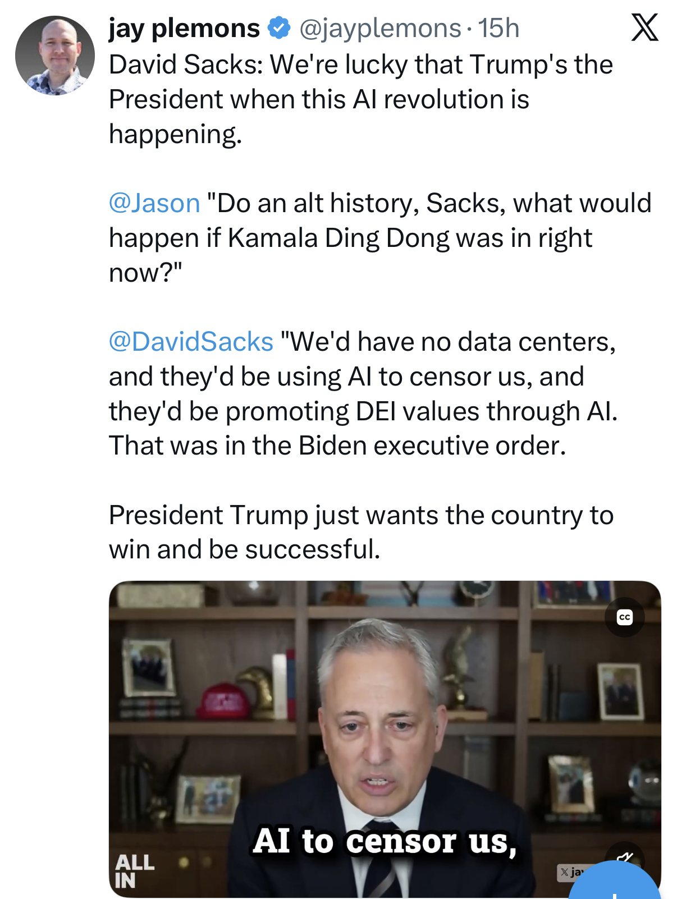Toggle closed captions on the video
Viewport: 677px width, 899px height.
(624, 617)
